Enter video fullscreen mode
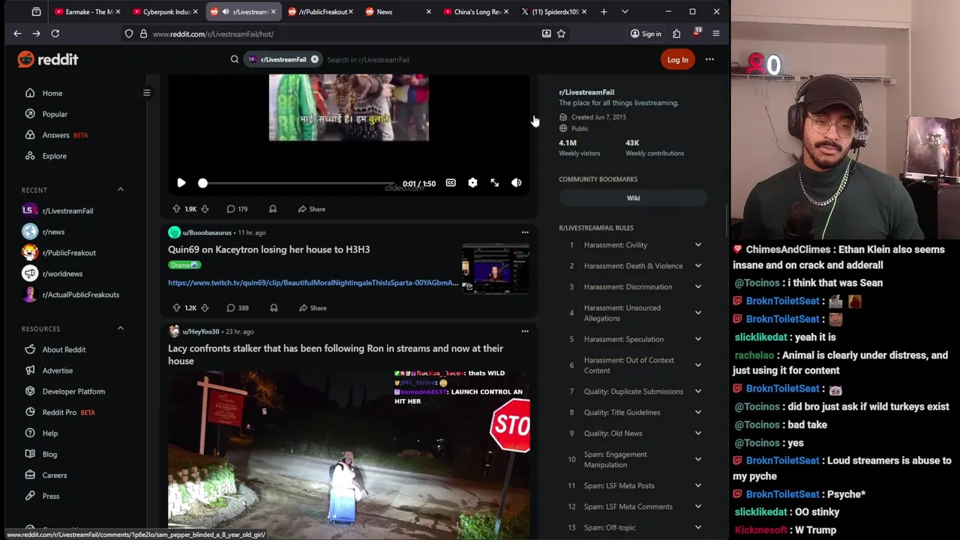960x540 pixels. 494,183
